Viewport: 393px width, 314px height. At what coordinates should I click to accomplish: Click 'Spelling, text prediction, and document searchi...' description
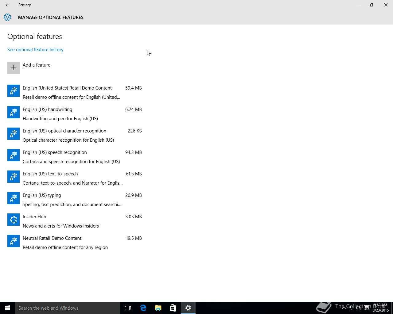tap(72, 205)
